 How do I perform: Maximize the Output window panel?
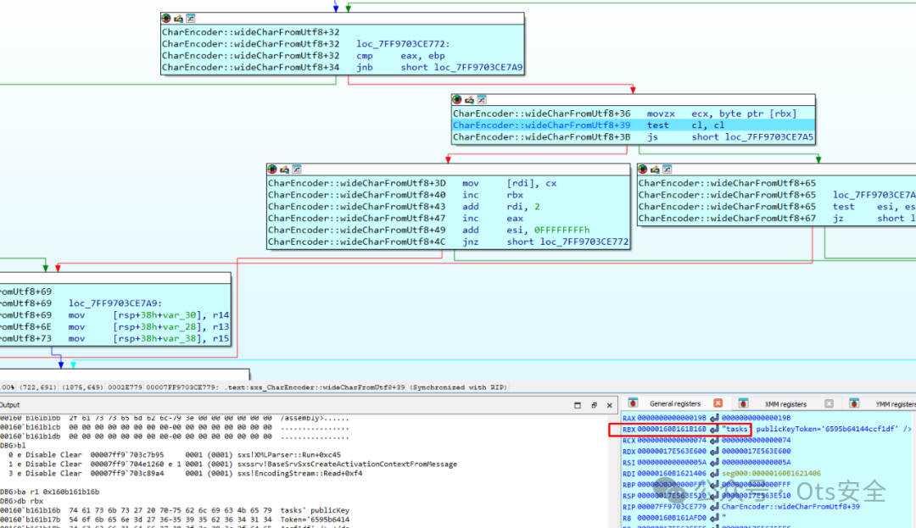578,405
